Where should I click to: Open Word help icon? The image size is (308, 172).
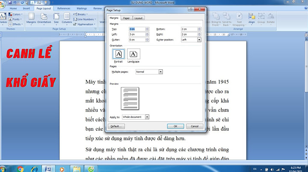pos(306,8)
